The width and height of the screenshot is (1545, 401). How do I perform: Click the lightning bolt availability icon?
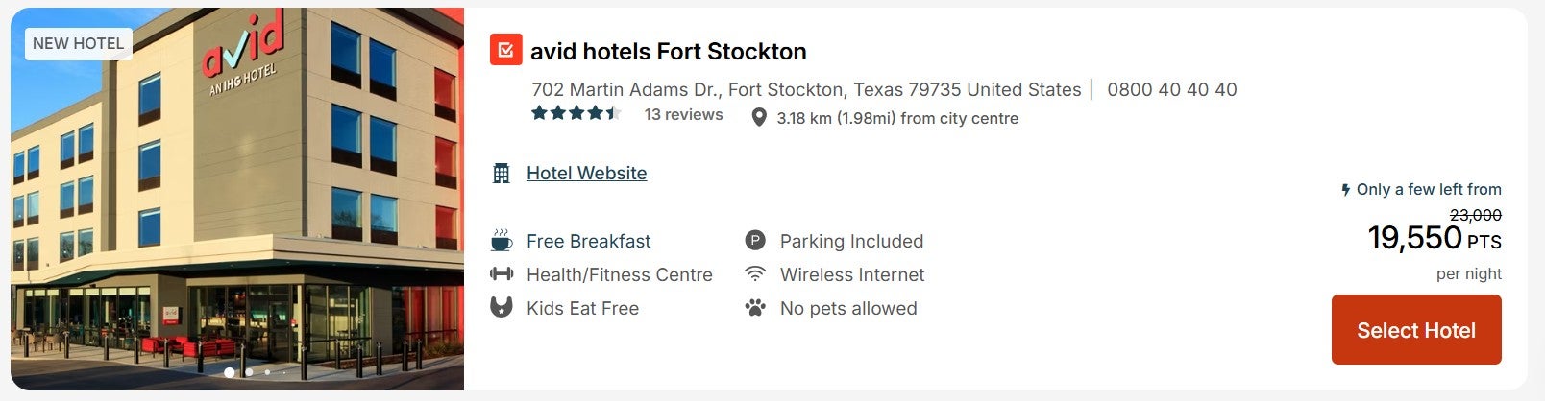point(1346,190)
